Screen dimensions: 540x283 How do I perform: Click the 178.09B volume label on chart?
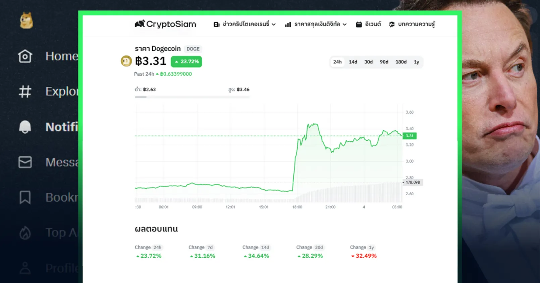(x=413, y=183)
